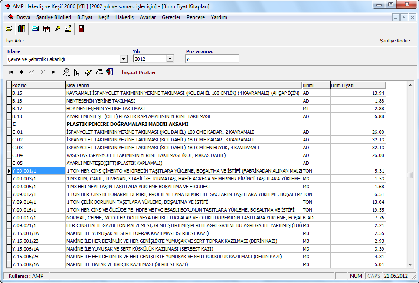The image size is (419, 283).
Task: Click the Poz No column header
Action: [38, 85]
